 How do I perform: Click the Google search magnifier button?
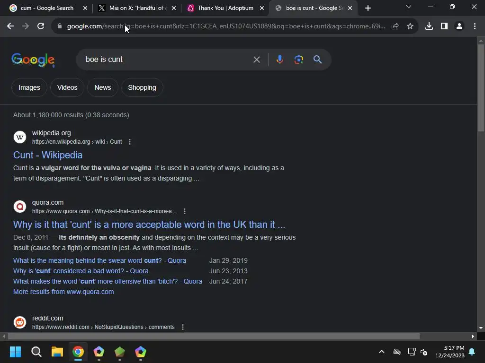(318, 59)
